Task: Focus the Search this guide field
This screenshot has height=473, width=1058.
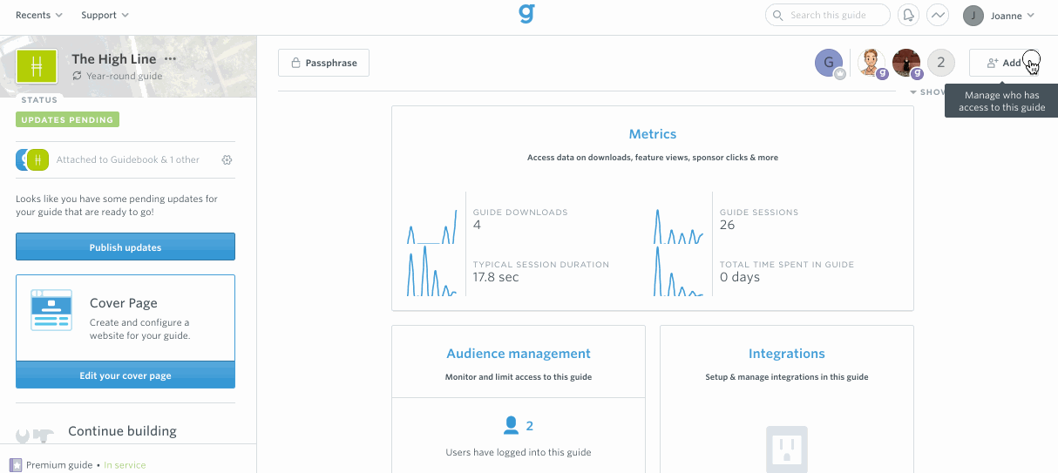Action: [827, 15]
